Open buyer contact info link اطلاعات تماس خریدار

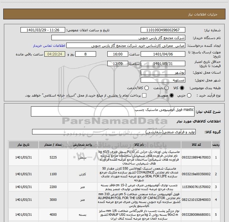tap(49, 46)
